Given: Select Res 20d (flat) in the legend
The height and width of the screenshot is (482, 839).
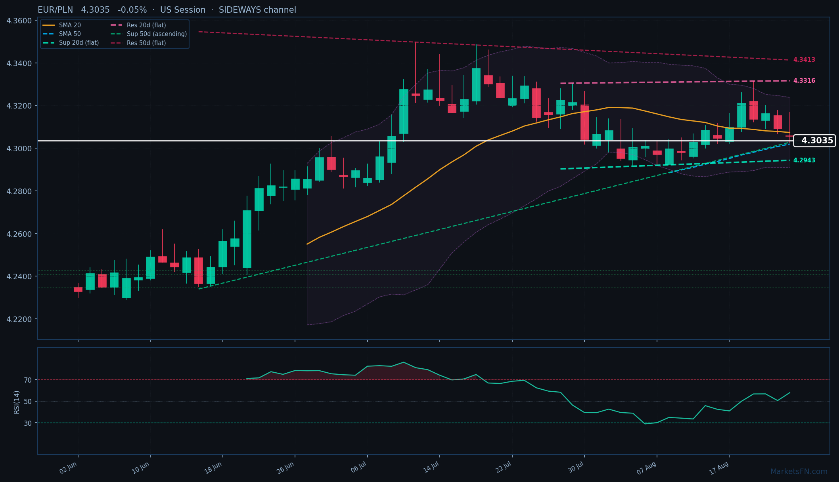Looking at the screenshot, I should click(138, 25).
